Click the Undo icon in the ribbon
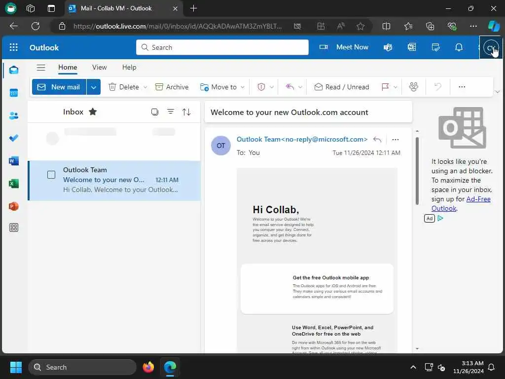 pos(438,87)
